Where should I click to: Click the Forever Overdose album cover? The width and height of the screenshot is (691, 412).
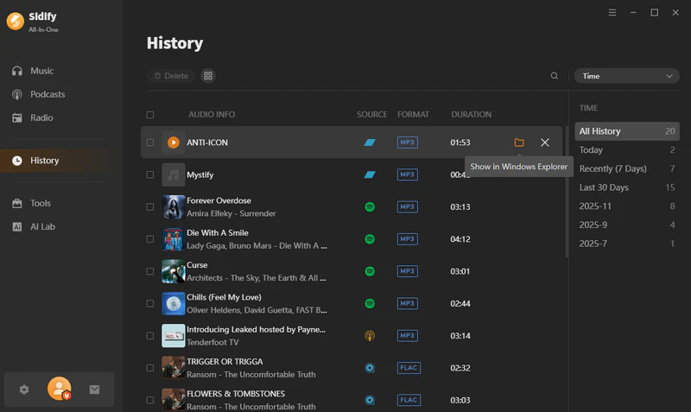pos(174,206)
